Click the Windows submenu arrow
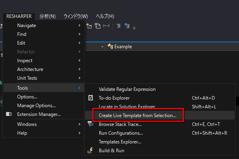The height and width of the screenshot is (159, 239). pos(79,124)
